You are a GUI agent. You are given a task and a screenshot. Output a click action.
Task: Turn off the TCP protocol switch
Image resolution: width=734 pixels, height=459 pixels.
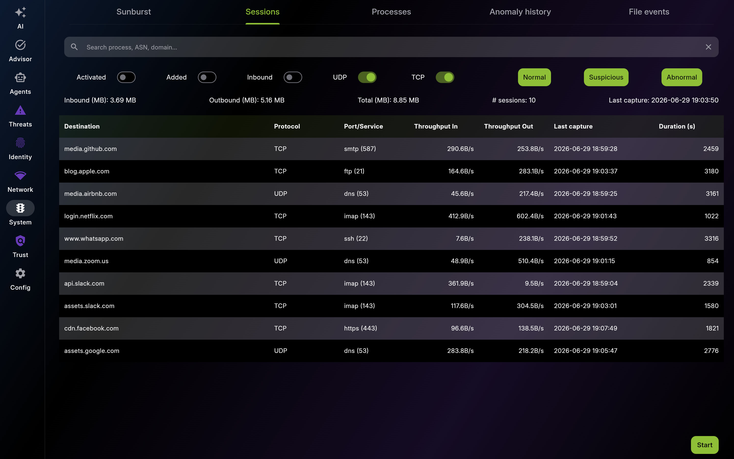tap(445, 78)
